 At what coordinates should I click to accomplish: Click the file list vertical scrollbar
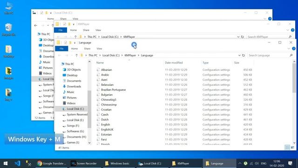click(x=294, y=78)
